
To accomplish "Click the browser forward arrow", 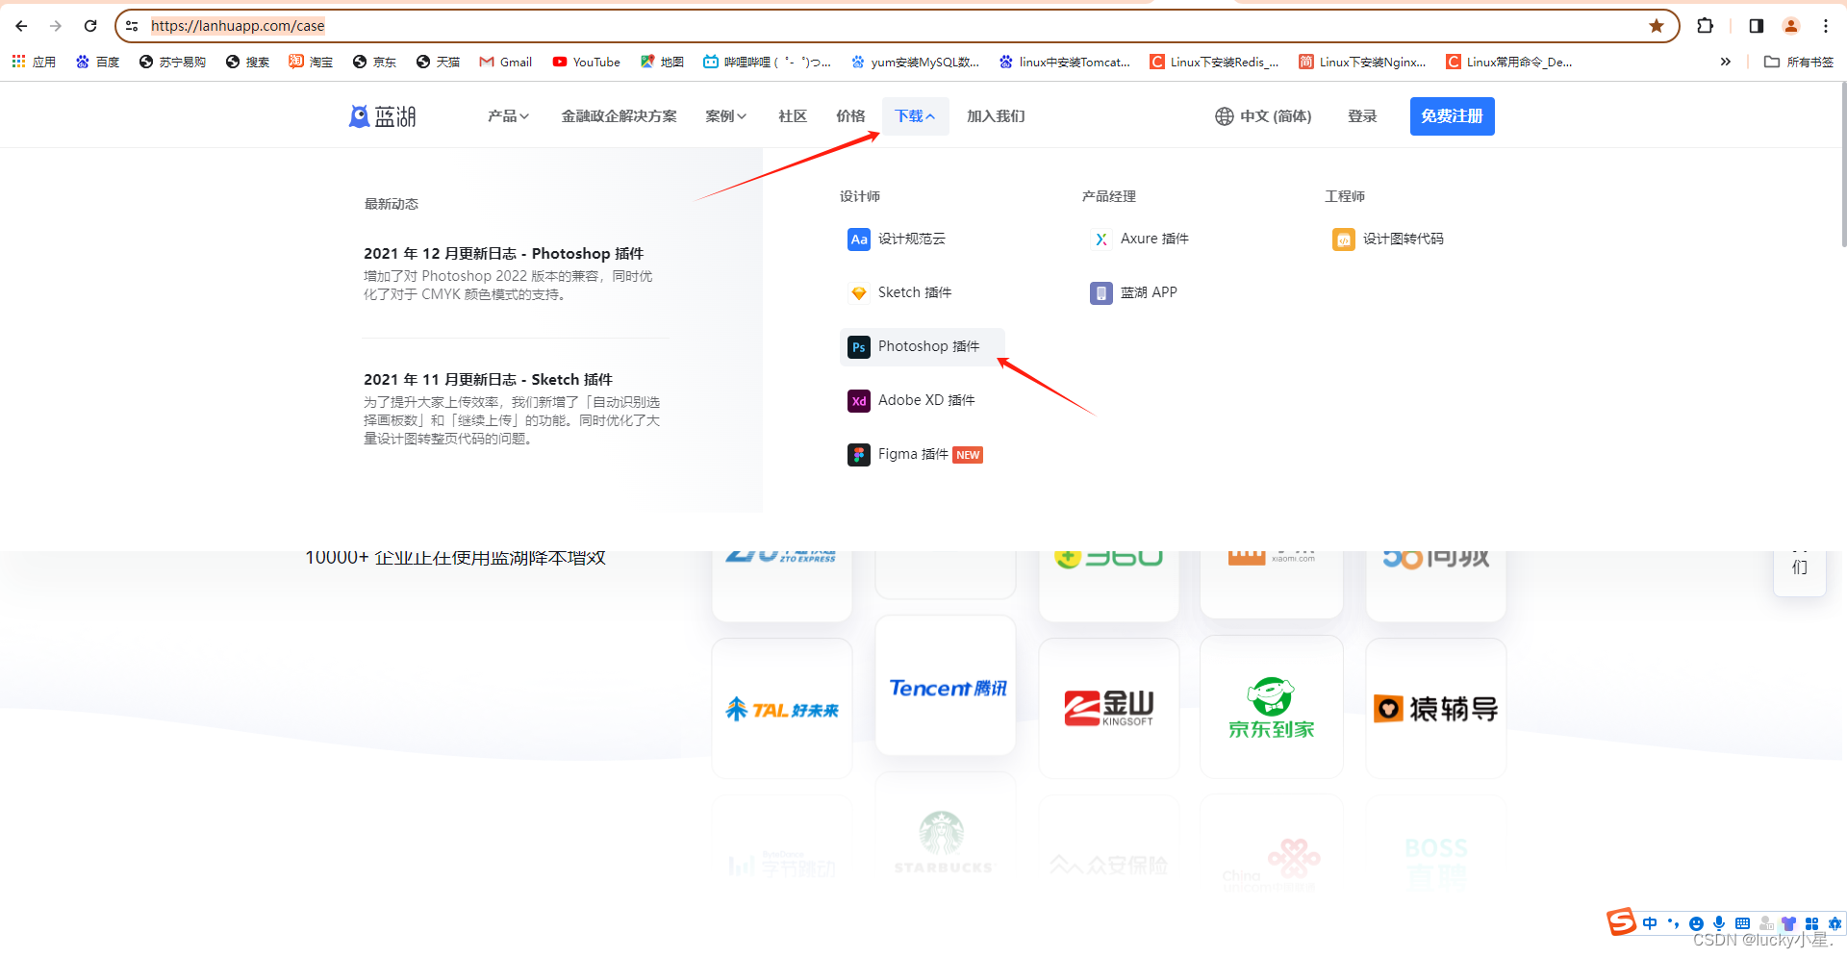I will (x=56, y=26).
